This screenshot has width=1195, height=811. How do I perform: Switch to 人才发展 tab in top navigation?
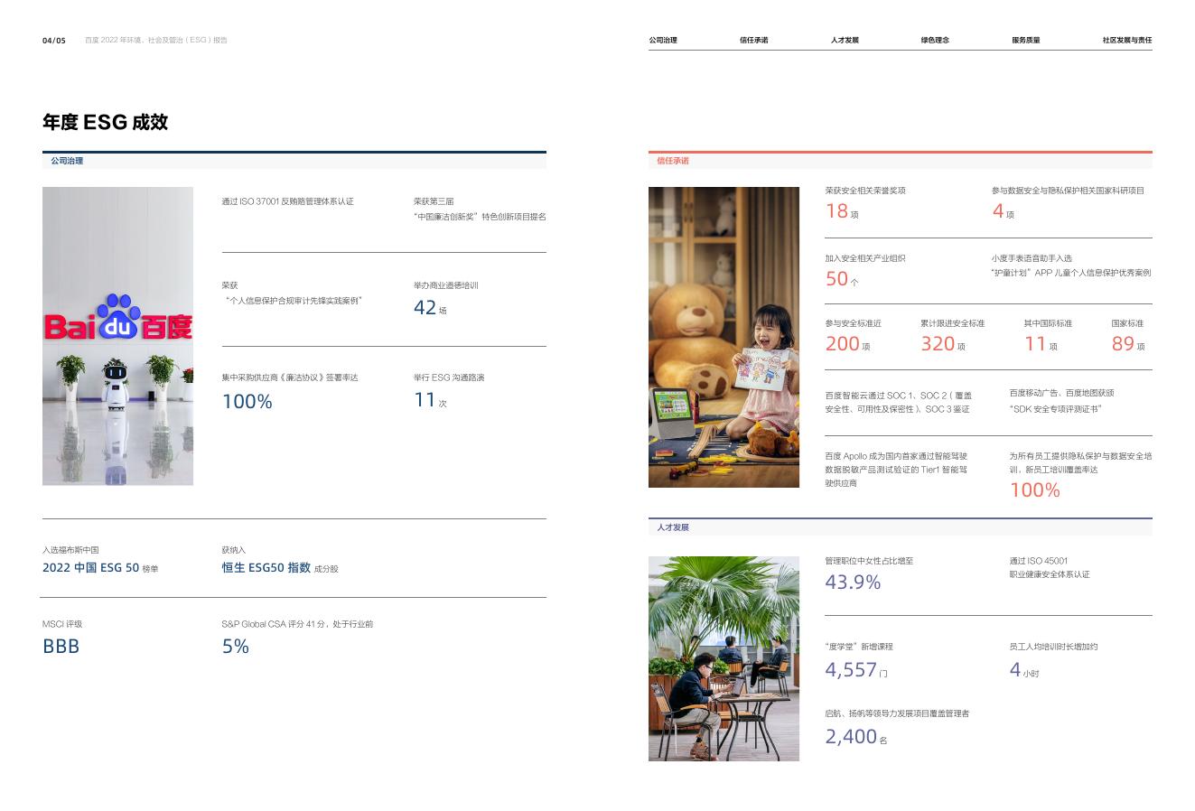point(845,41)
